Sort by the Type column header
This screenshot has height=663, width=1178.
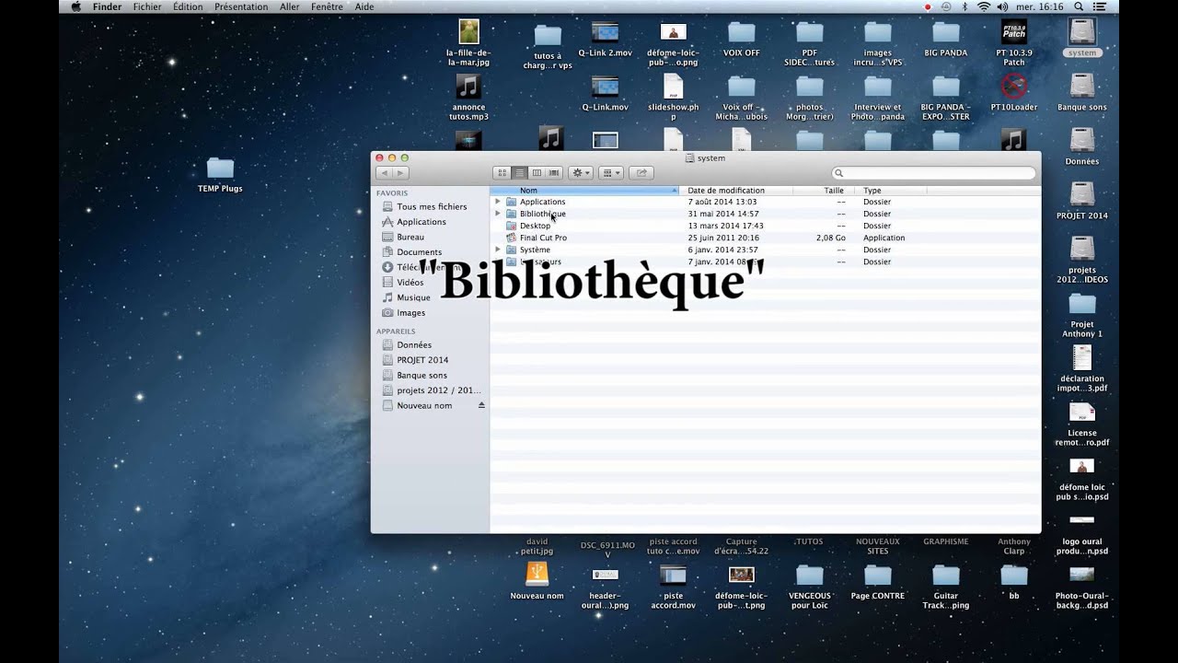point(890,191)
